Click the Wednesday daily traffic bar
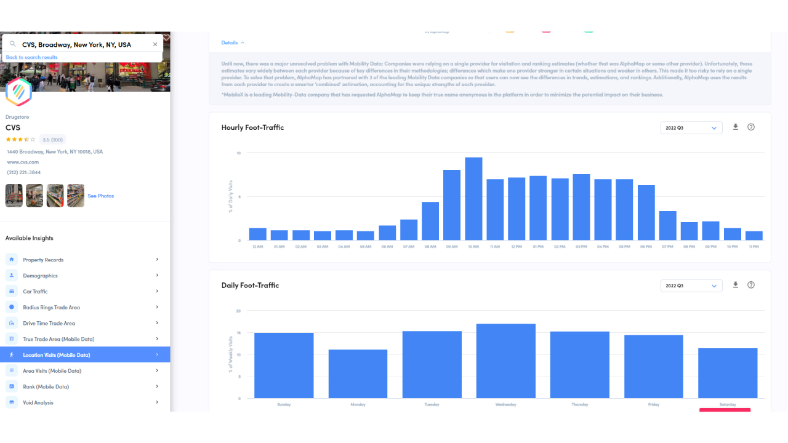Viewport: 788px width, 443px height. click(506, 361)
